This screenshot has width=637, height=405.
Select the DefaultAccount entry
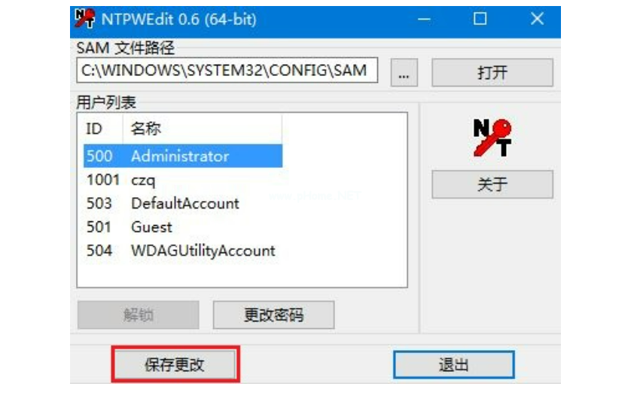(183, 203)
